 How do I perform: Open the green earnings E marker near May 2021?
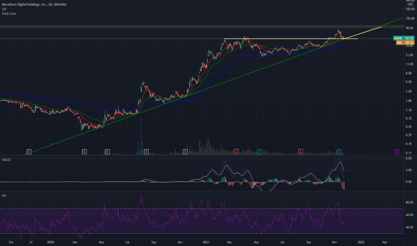(260, 152)
